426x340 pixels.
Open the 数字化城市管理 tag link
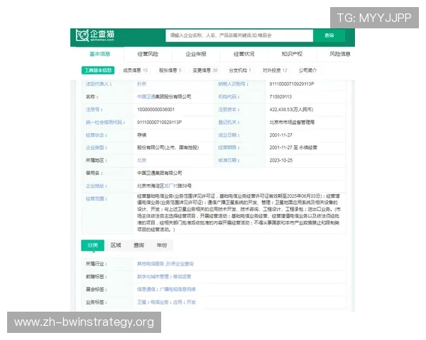pyautogui.click(x=153, y=276)
